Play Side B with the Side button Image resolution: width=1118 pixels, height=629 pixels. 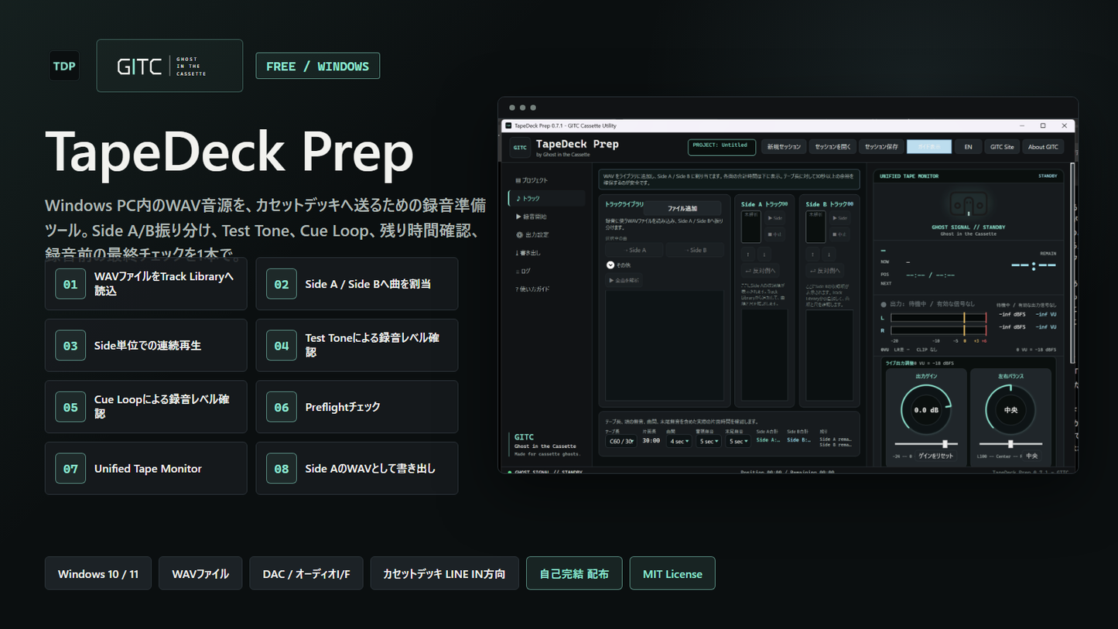[x=840, y=218]
